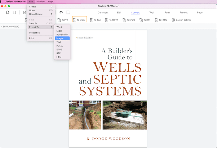Go to the Page tab
The width and height of the screenshot is (217, 148).
click(x=200, y=13)
